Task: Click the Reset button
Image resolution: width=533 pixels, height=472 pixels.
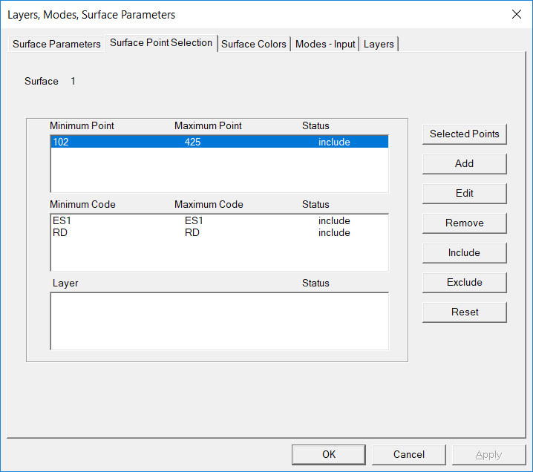Action: point(464,312)
